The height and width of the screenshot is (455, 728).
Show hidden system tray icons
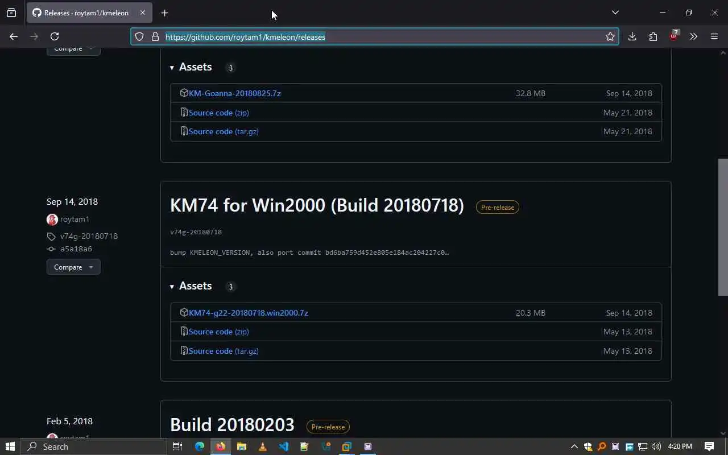tap(574, 446)
